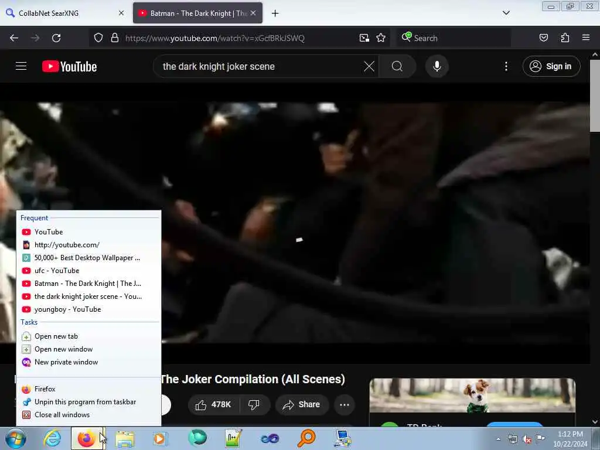Run search with the magnifier button

(397, 66)
